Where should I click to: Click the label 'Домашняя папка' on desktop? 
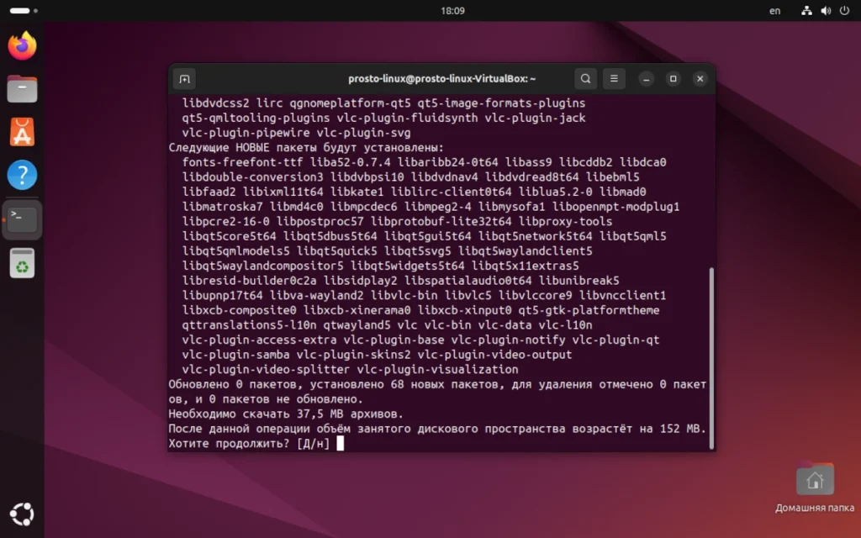click(x=814, y=508)
